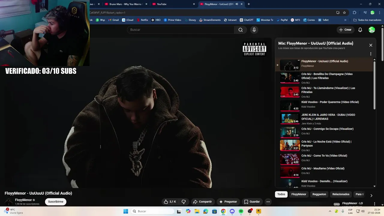The width and height of the screenshot is (384, 216).
Task: Select the Reggaeton filter chip
Action: click(319, 194)
